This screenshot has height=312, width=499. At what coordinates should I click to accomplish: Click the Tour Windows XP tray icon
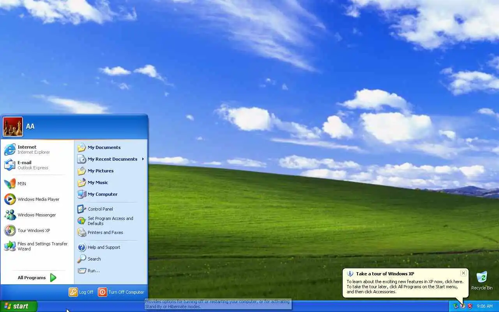[463, 306]
